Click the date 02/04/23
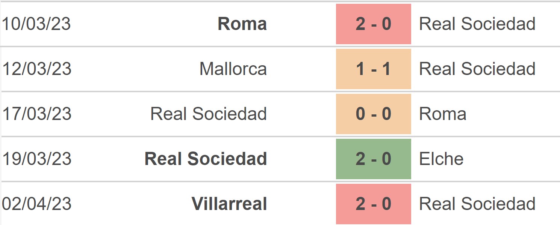Viewport: 560px width, 225px height. (36, 204)
